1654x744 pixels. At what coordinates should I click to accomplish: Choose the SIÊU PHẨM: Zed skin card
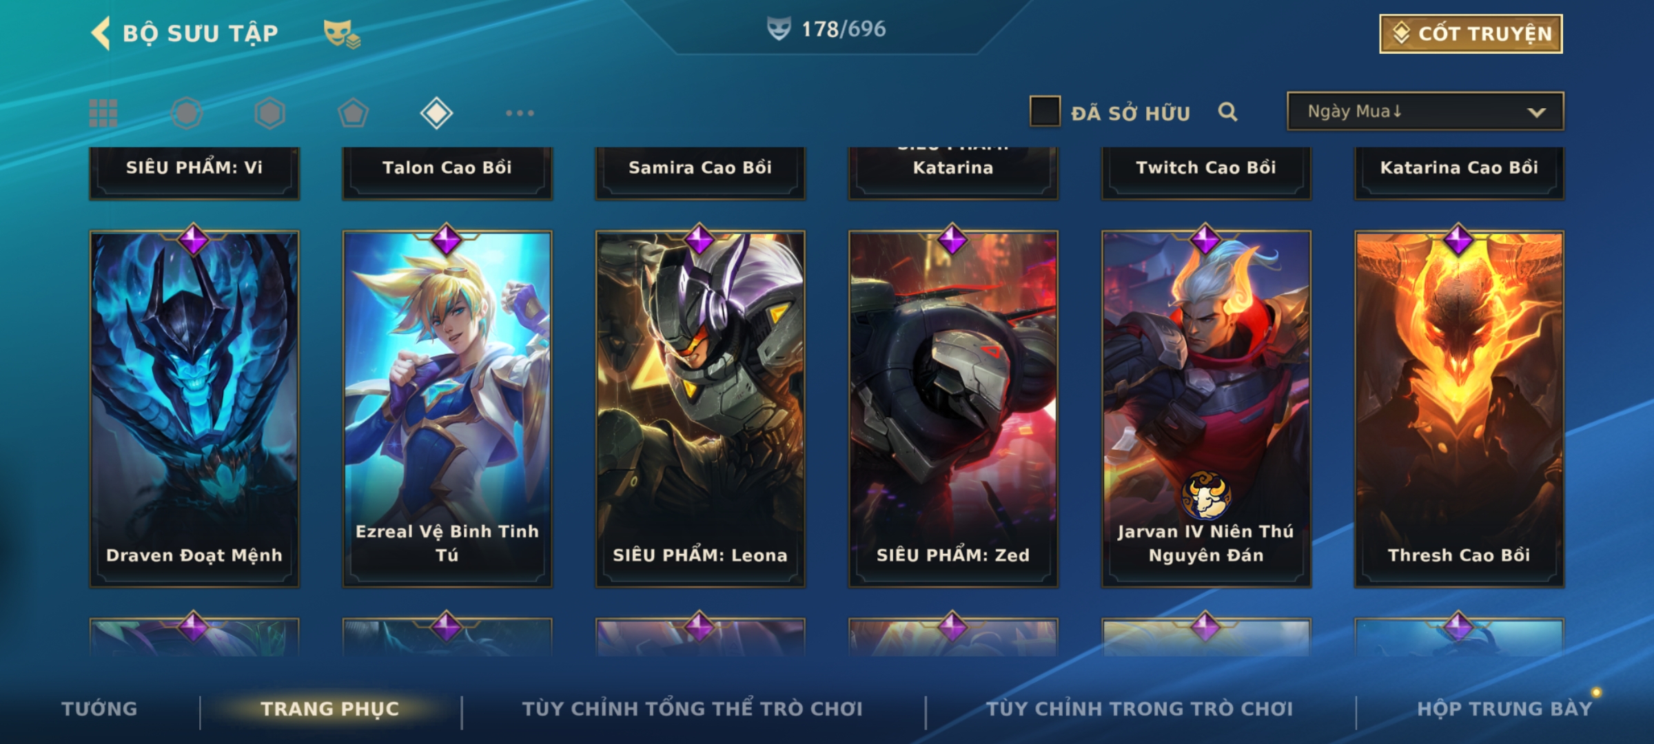[x=953, y=409]
